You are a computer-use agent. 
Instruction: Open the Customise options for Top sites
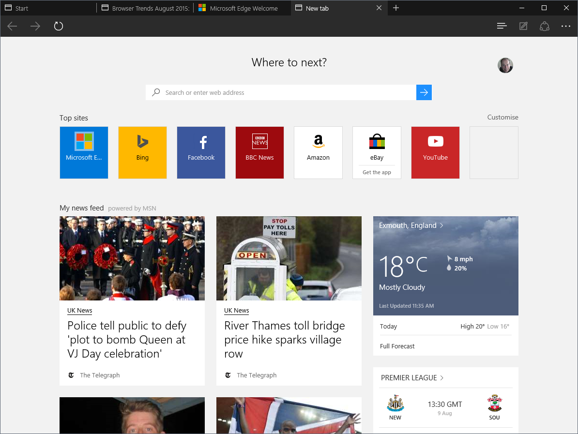point(502,117)
